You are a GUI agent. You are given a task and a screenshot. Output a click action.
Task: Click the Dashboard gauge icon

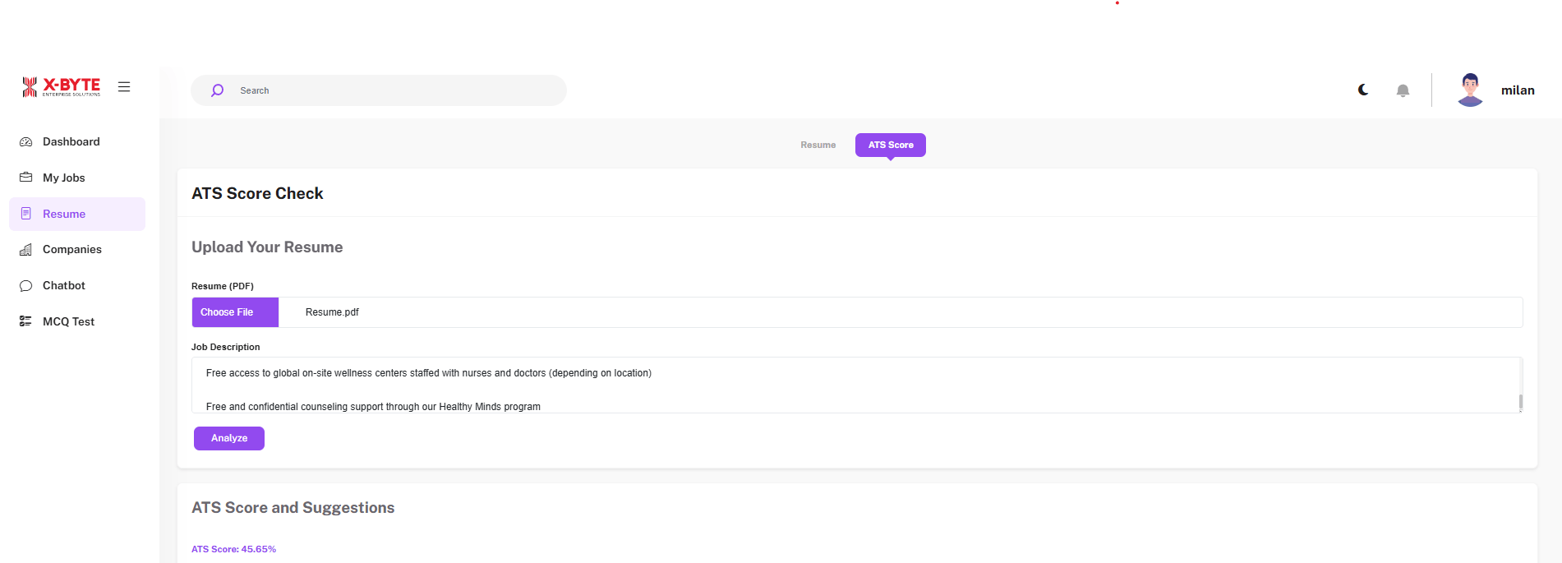pos(26,141)
